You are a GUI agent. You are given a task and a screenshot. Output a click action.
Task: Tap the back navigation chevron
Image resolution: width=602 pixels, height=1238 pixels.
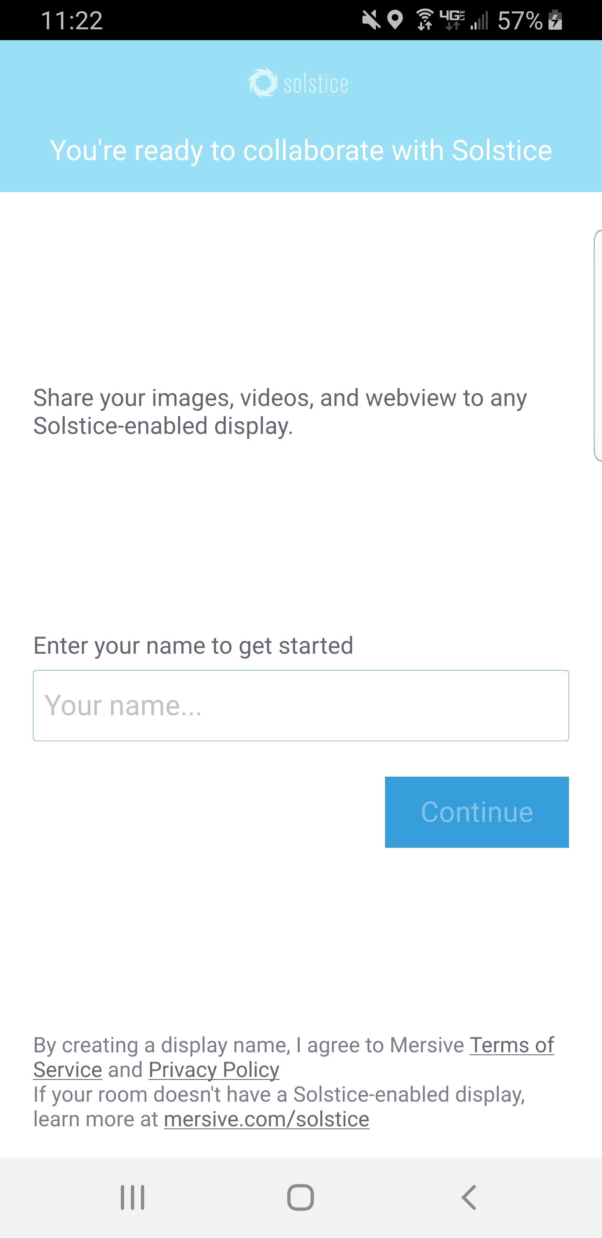tap(469, 1197)
